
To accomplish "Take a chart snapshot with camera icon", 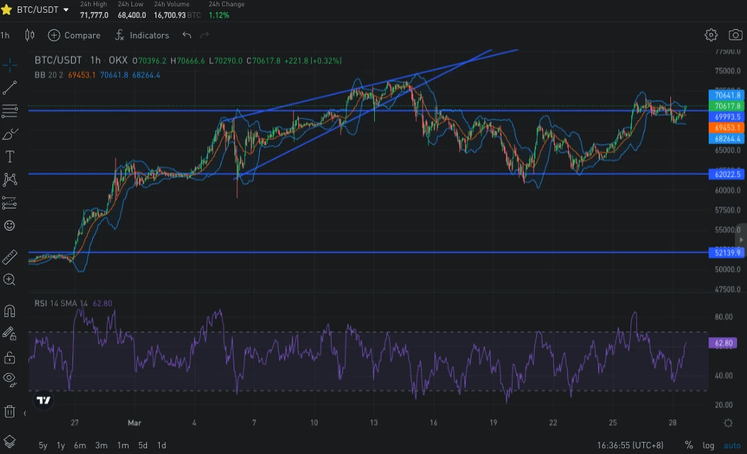I will (734, 35).
